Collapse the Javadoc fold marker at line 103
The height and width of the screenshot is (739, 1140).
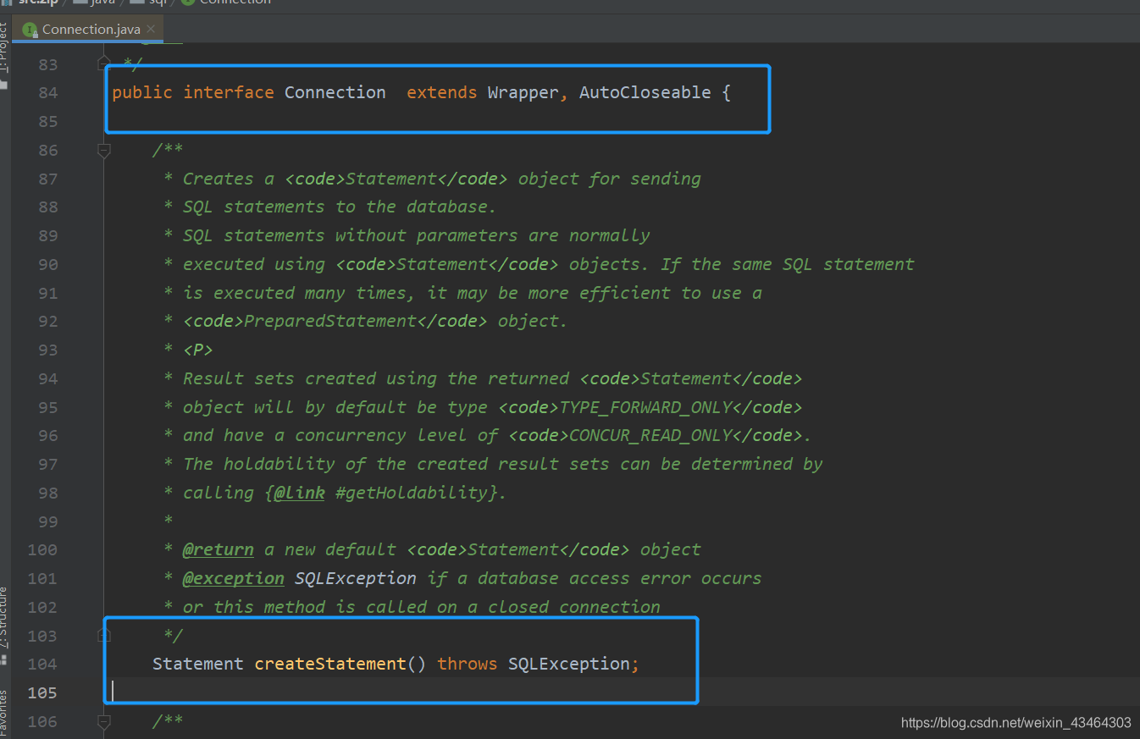104,636
